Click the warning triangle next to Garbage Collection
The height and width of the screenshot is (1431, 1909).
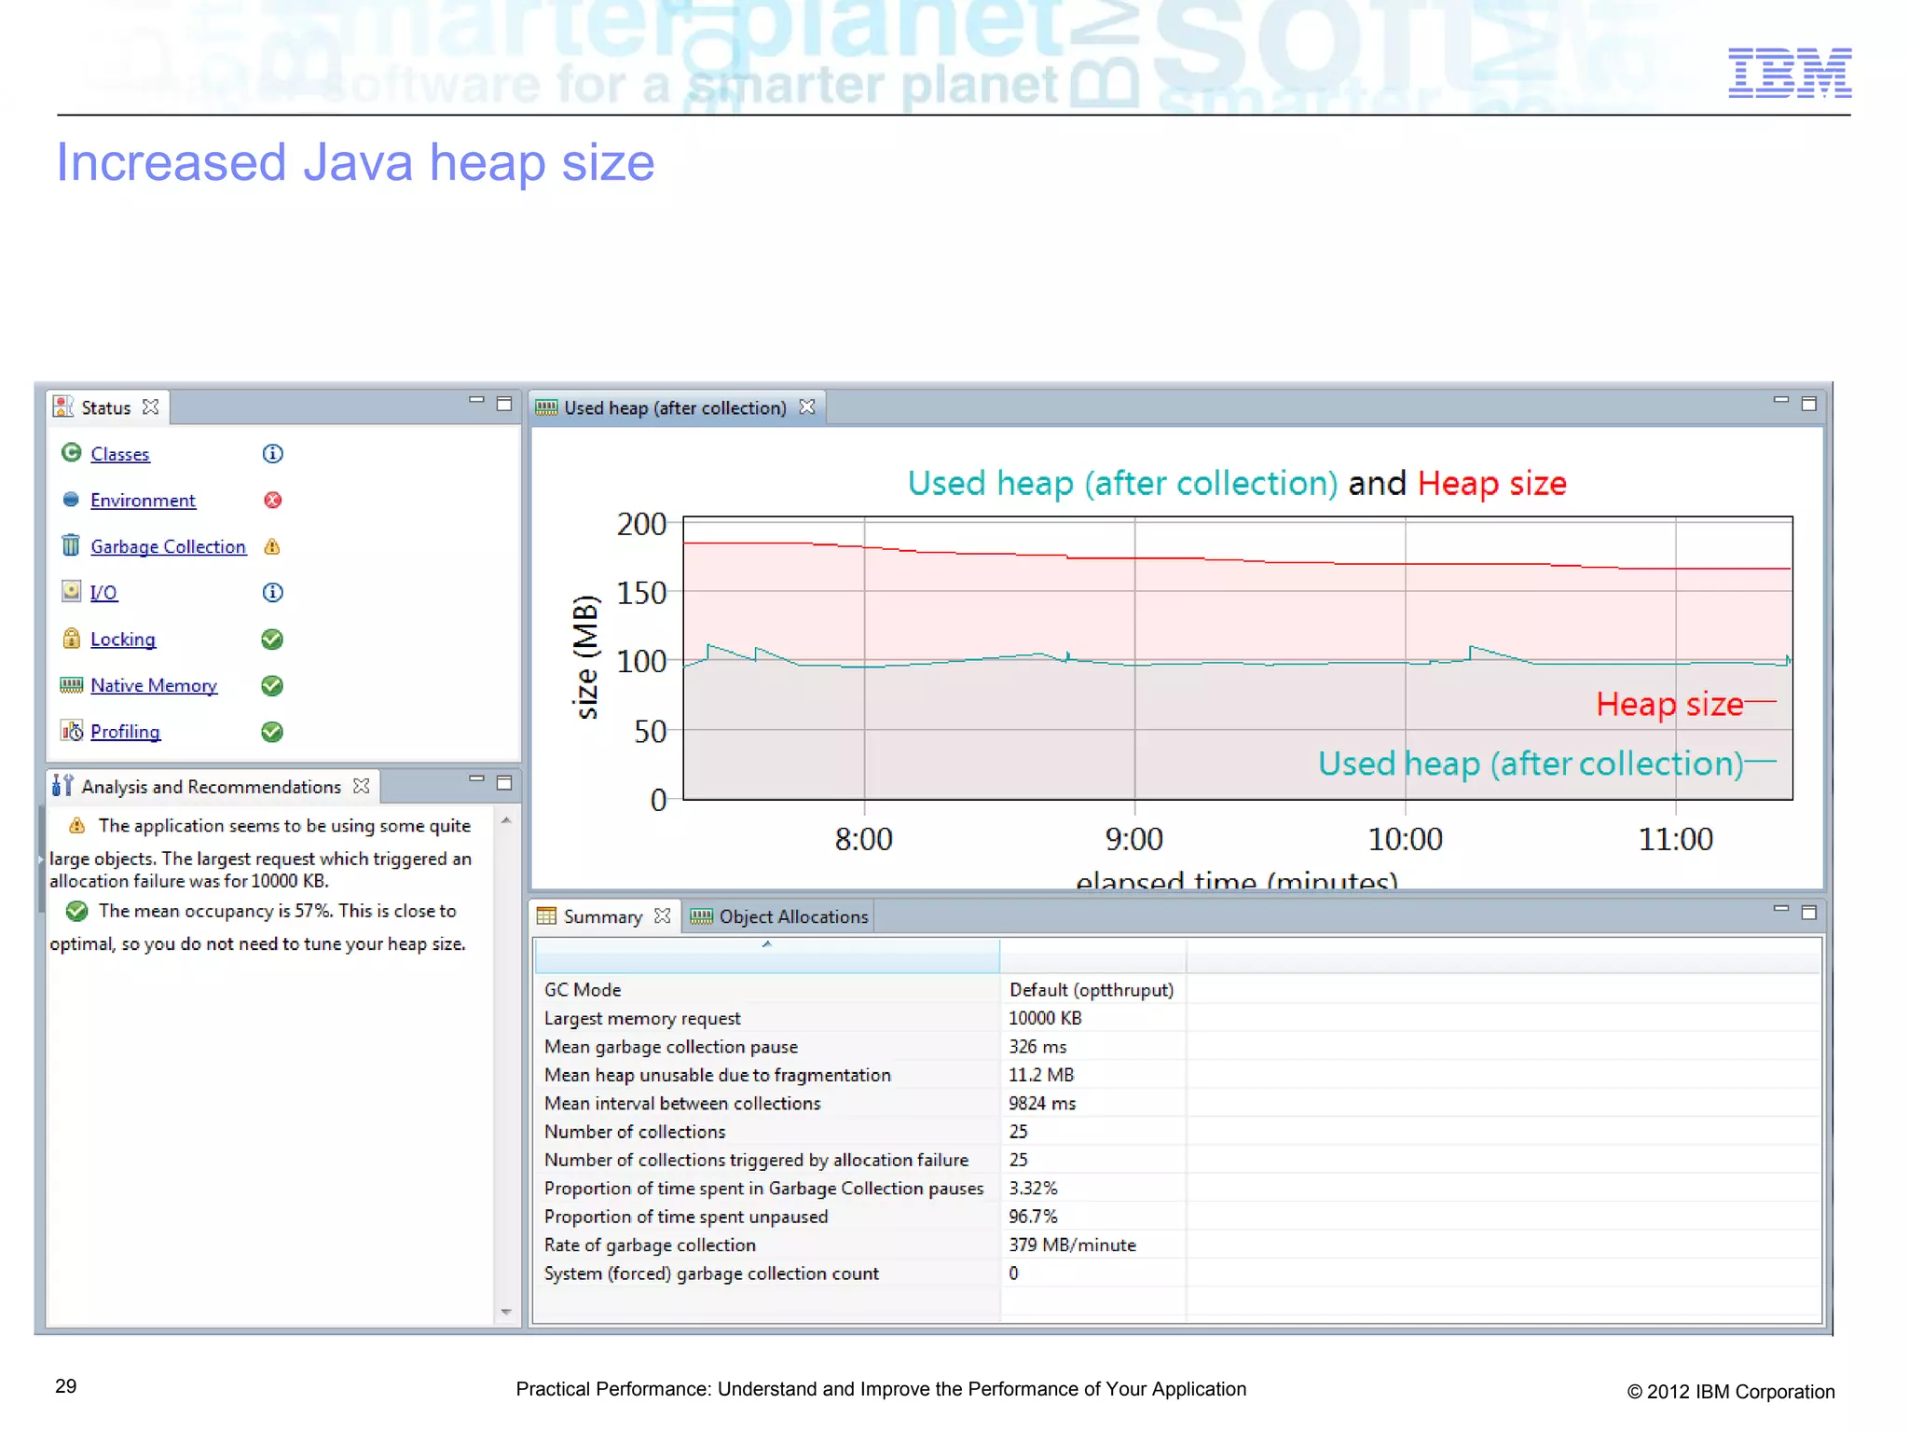point(272,546)
